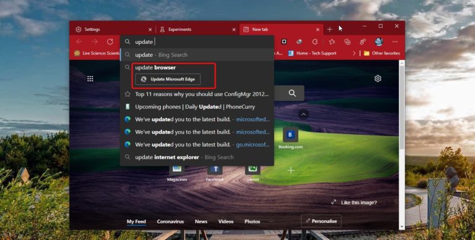Image resolution: width=475 pixels, height=240 pixels.
Task: Click the Extensions puzzle icon in toolbar
Action: [x=315, y=42]
